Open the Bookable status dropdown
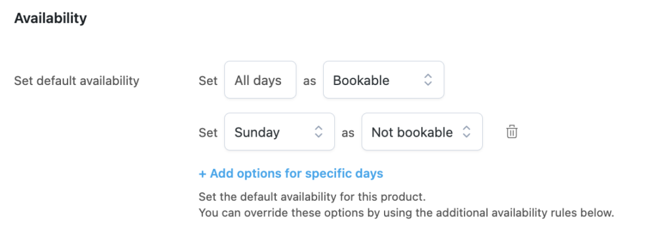 pos(383,80)
